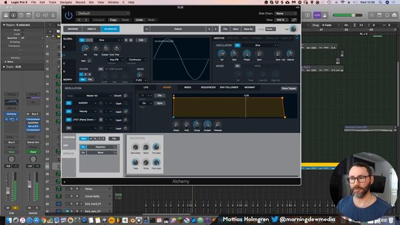Toggle LFO1 Ramp Down modulation On
400x225 pixels.
[x=69, y=119]
